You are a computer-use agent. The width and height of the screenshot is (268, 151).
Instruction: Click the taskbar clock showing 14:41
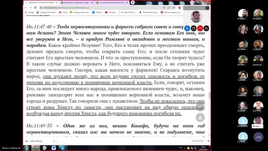point(203,148)
